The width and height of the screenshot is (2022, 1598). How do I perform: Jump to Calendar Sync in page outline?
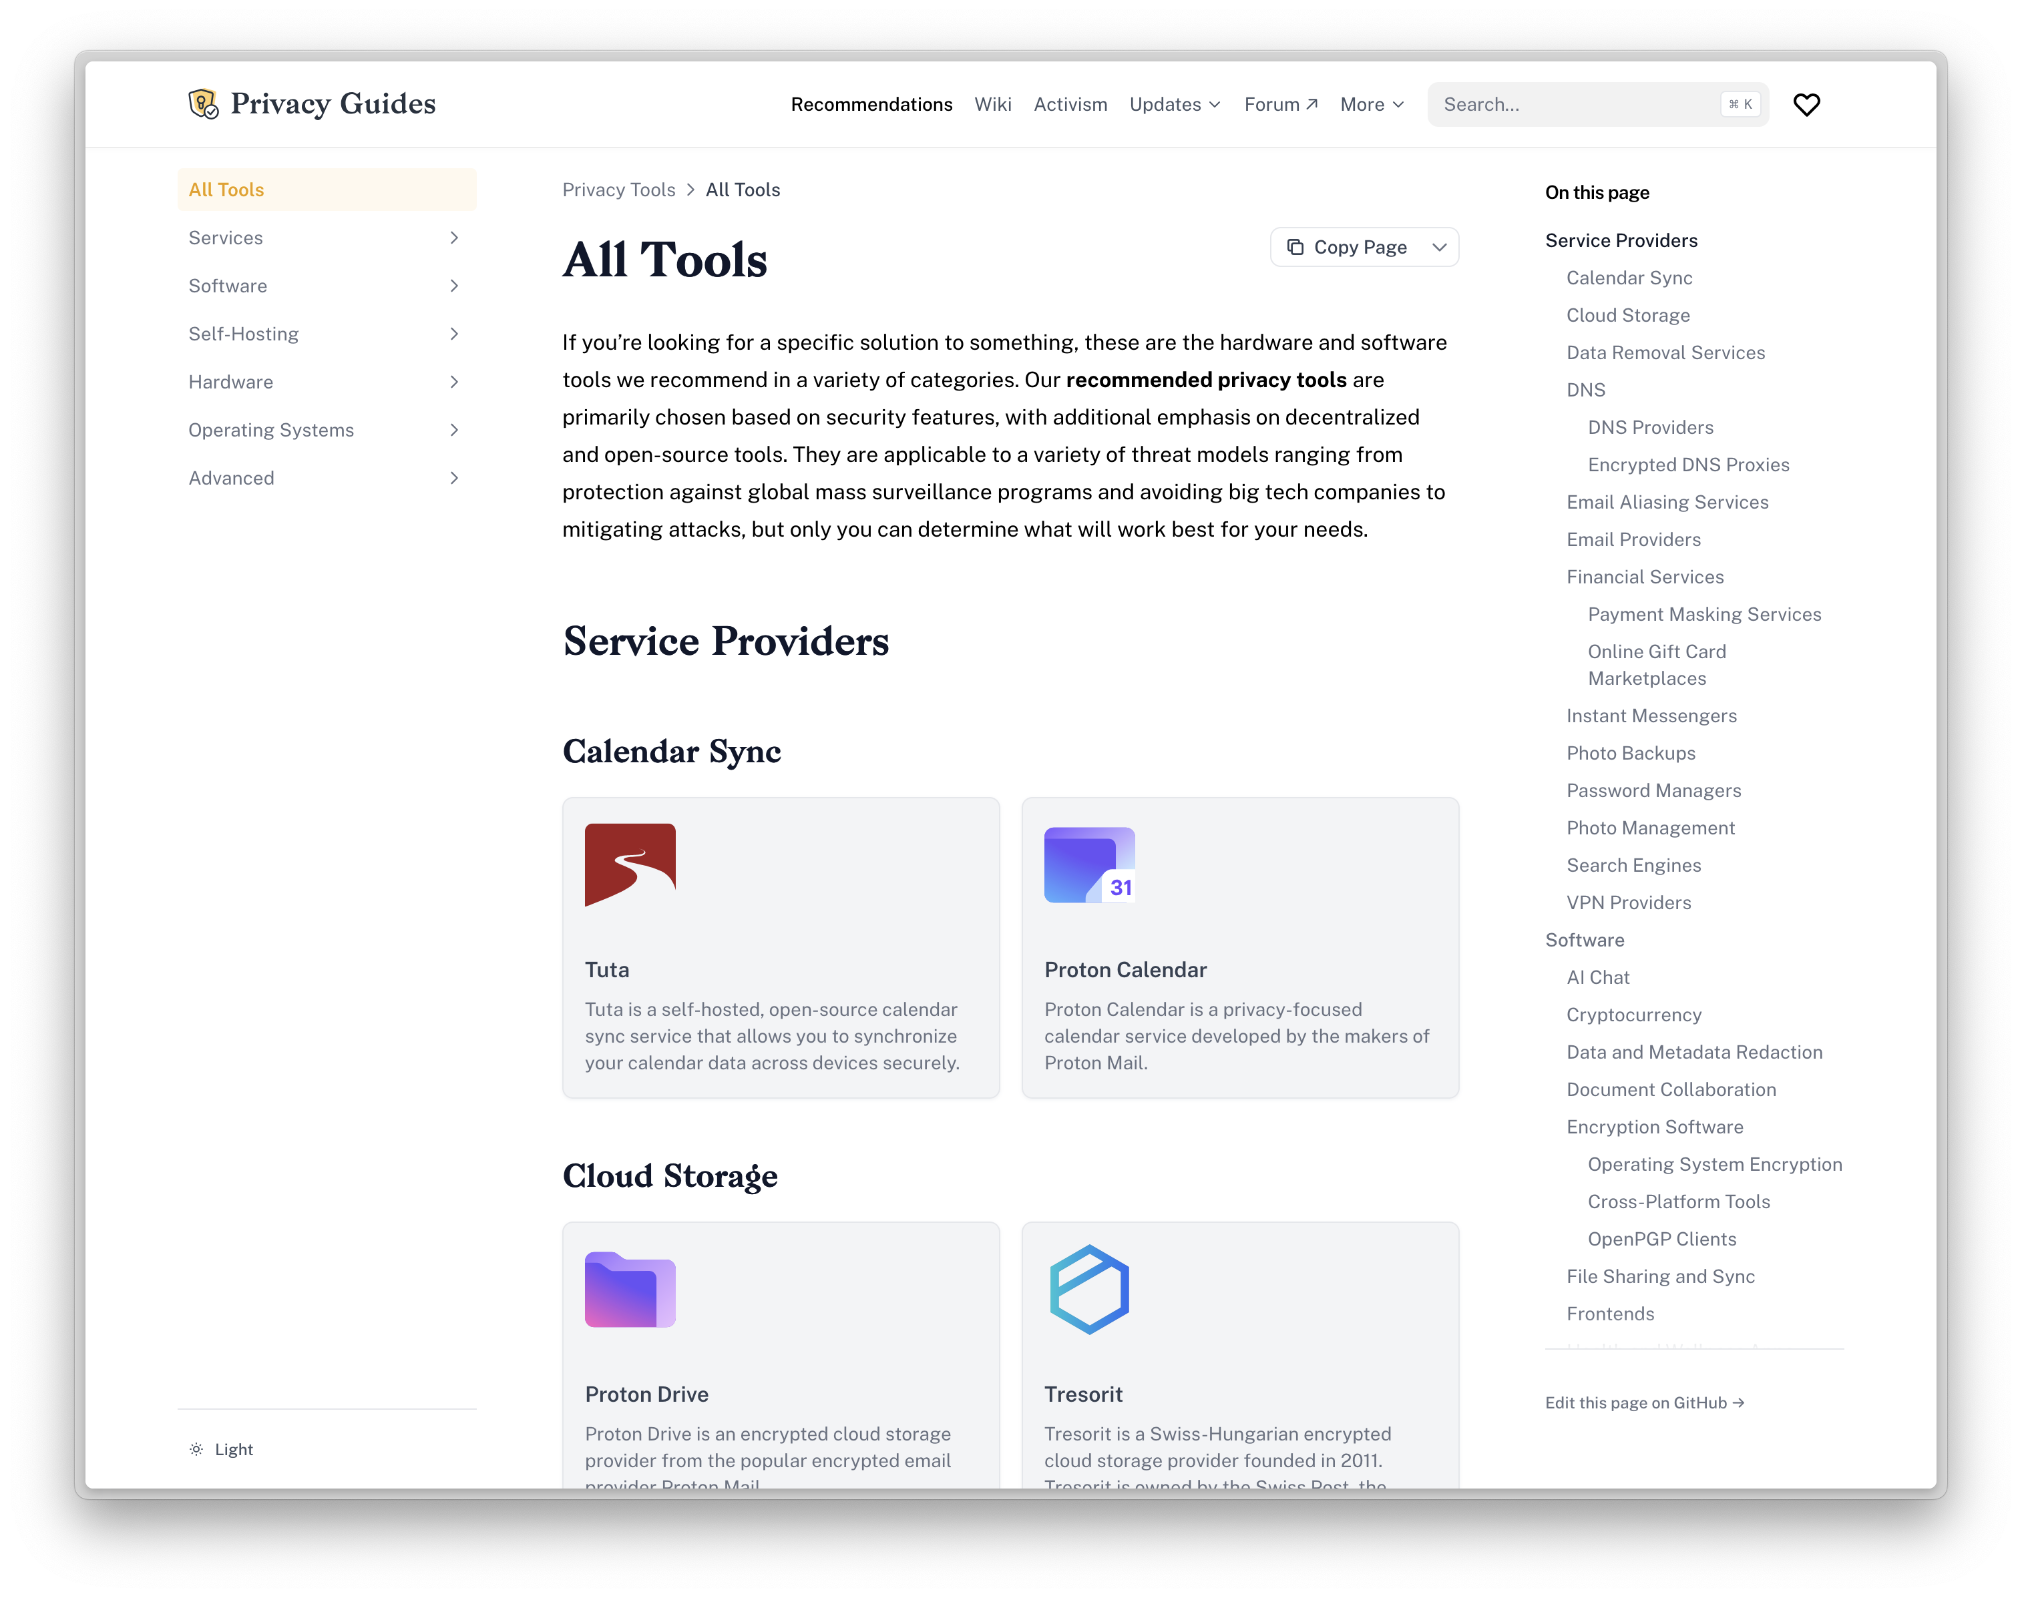[x=1630, y=278]
